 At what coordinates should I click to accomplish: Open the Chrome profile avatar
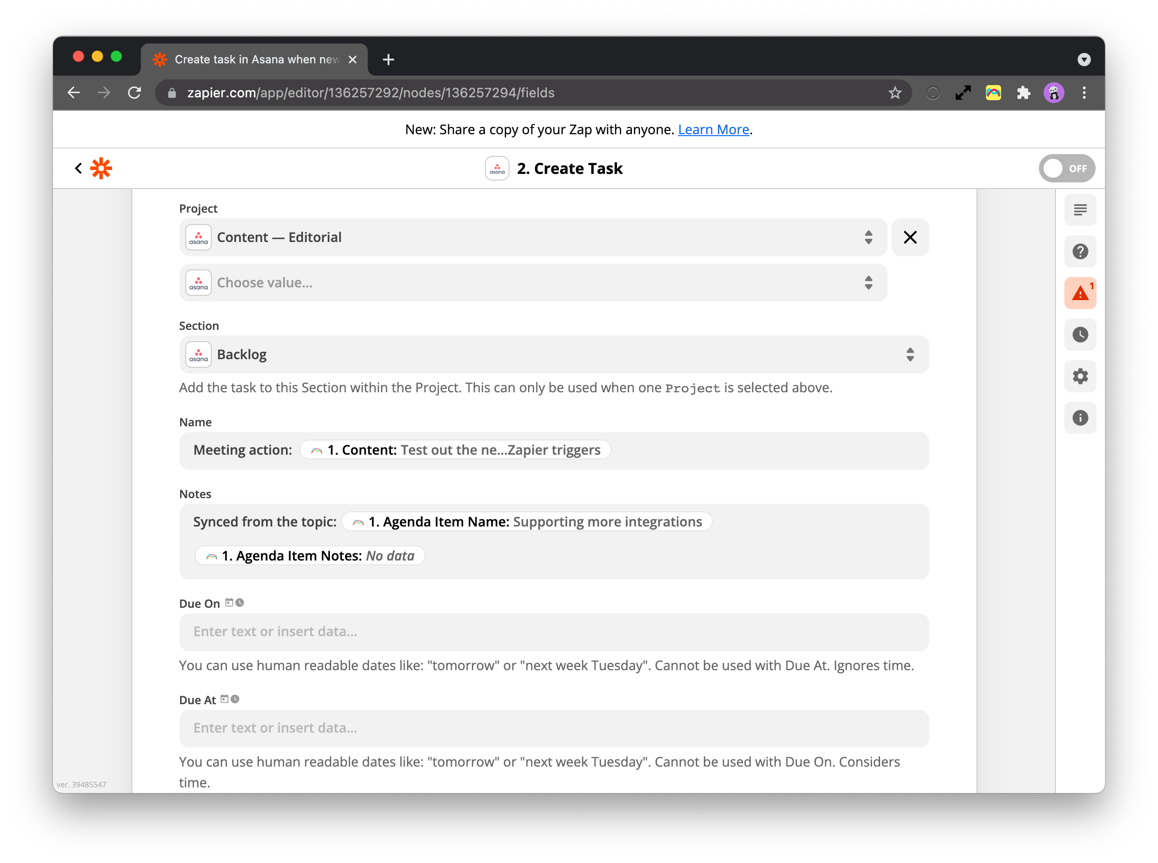pyautogui.click(x=1053, y=93)
